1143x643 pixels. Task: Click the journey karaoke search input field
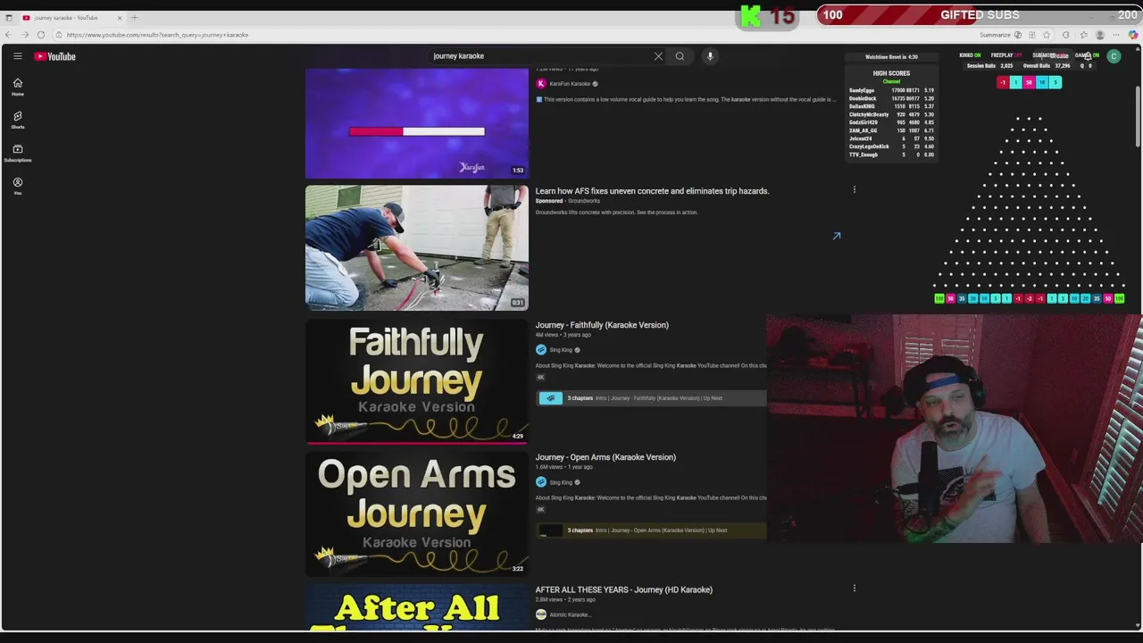pos(540,56)
